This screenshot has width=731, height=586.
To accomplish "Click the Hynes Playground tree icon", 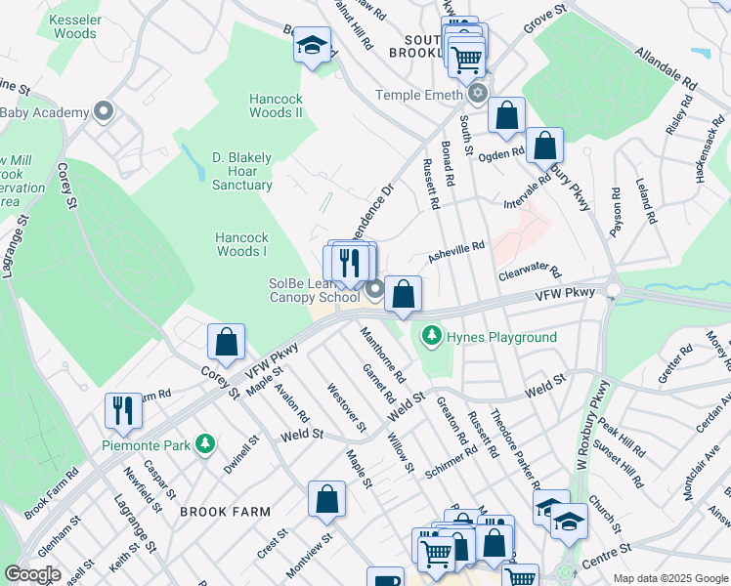I will [432, 336].
